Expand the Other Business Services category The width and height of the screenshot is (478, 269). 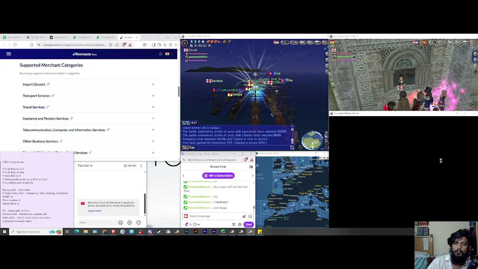(153, 141)
